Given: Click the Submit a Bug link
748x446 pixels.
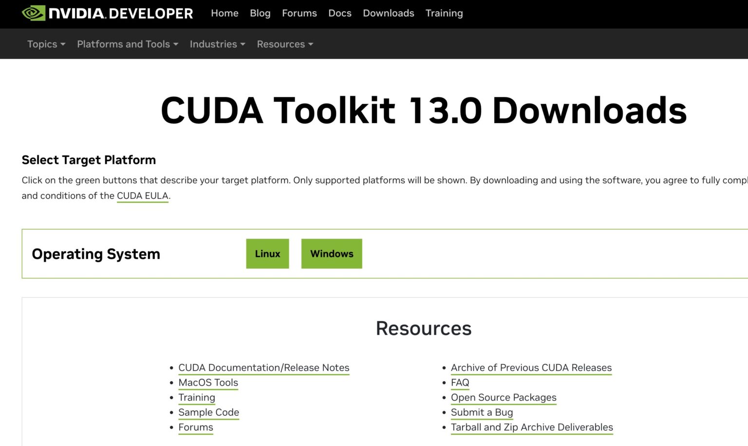Looking at the screenshot, I should click(x=482, y=412).
